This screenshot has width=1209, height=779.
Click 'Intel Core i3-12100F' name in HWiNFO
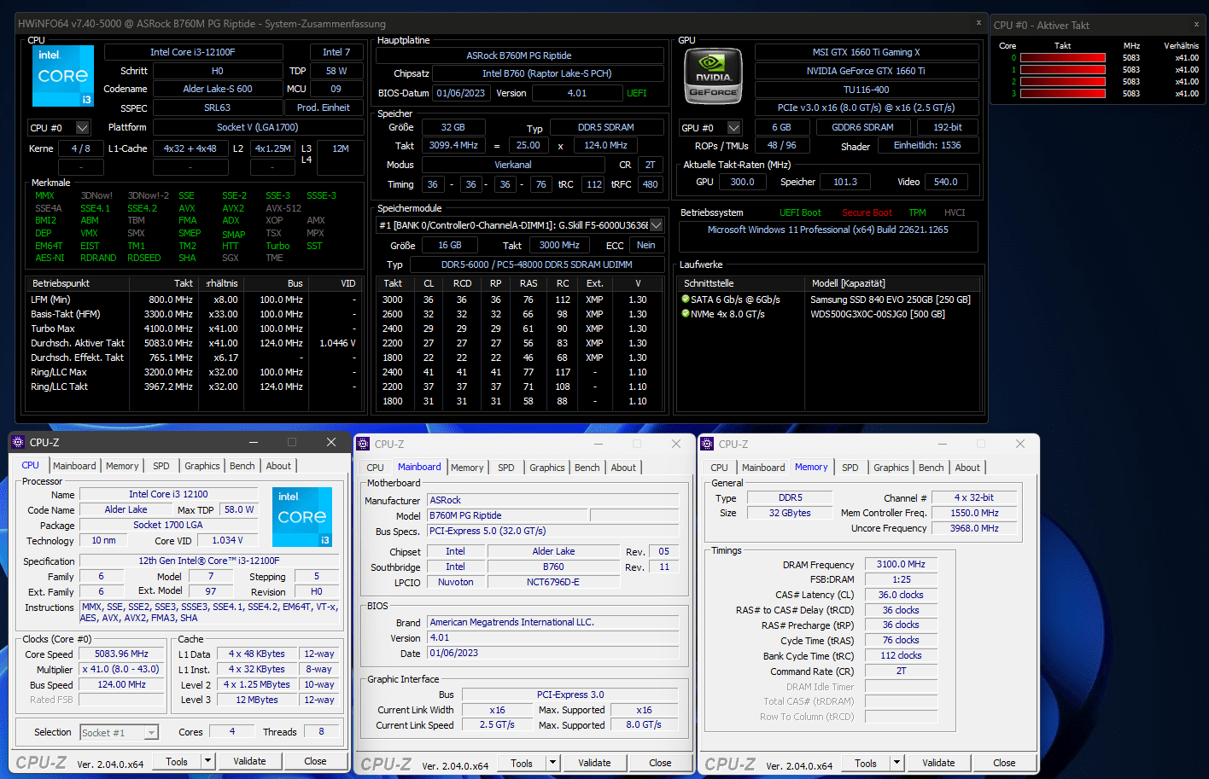193,52
